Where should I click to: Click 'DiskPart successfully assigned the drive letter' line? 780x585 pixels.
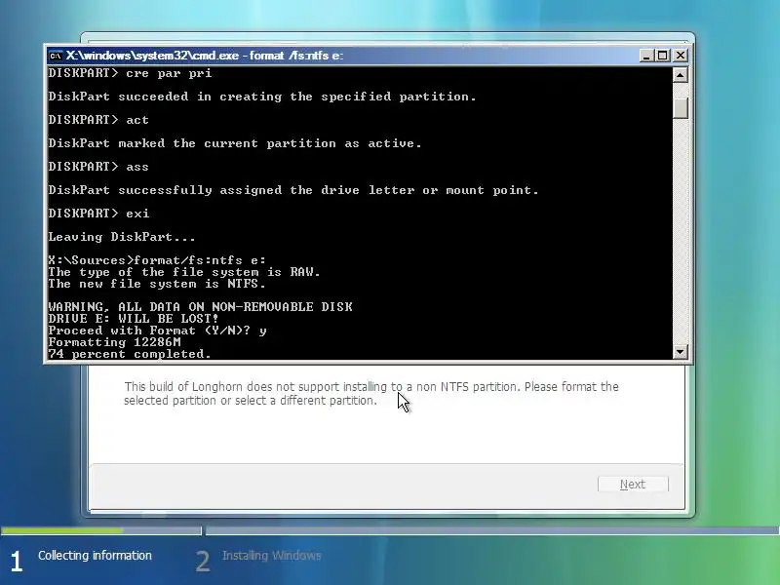tap(293, 190)
